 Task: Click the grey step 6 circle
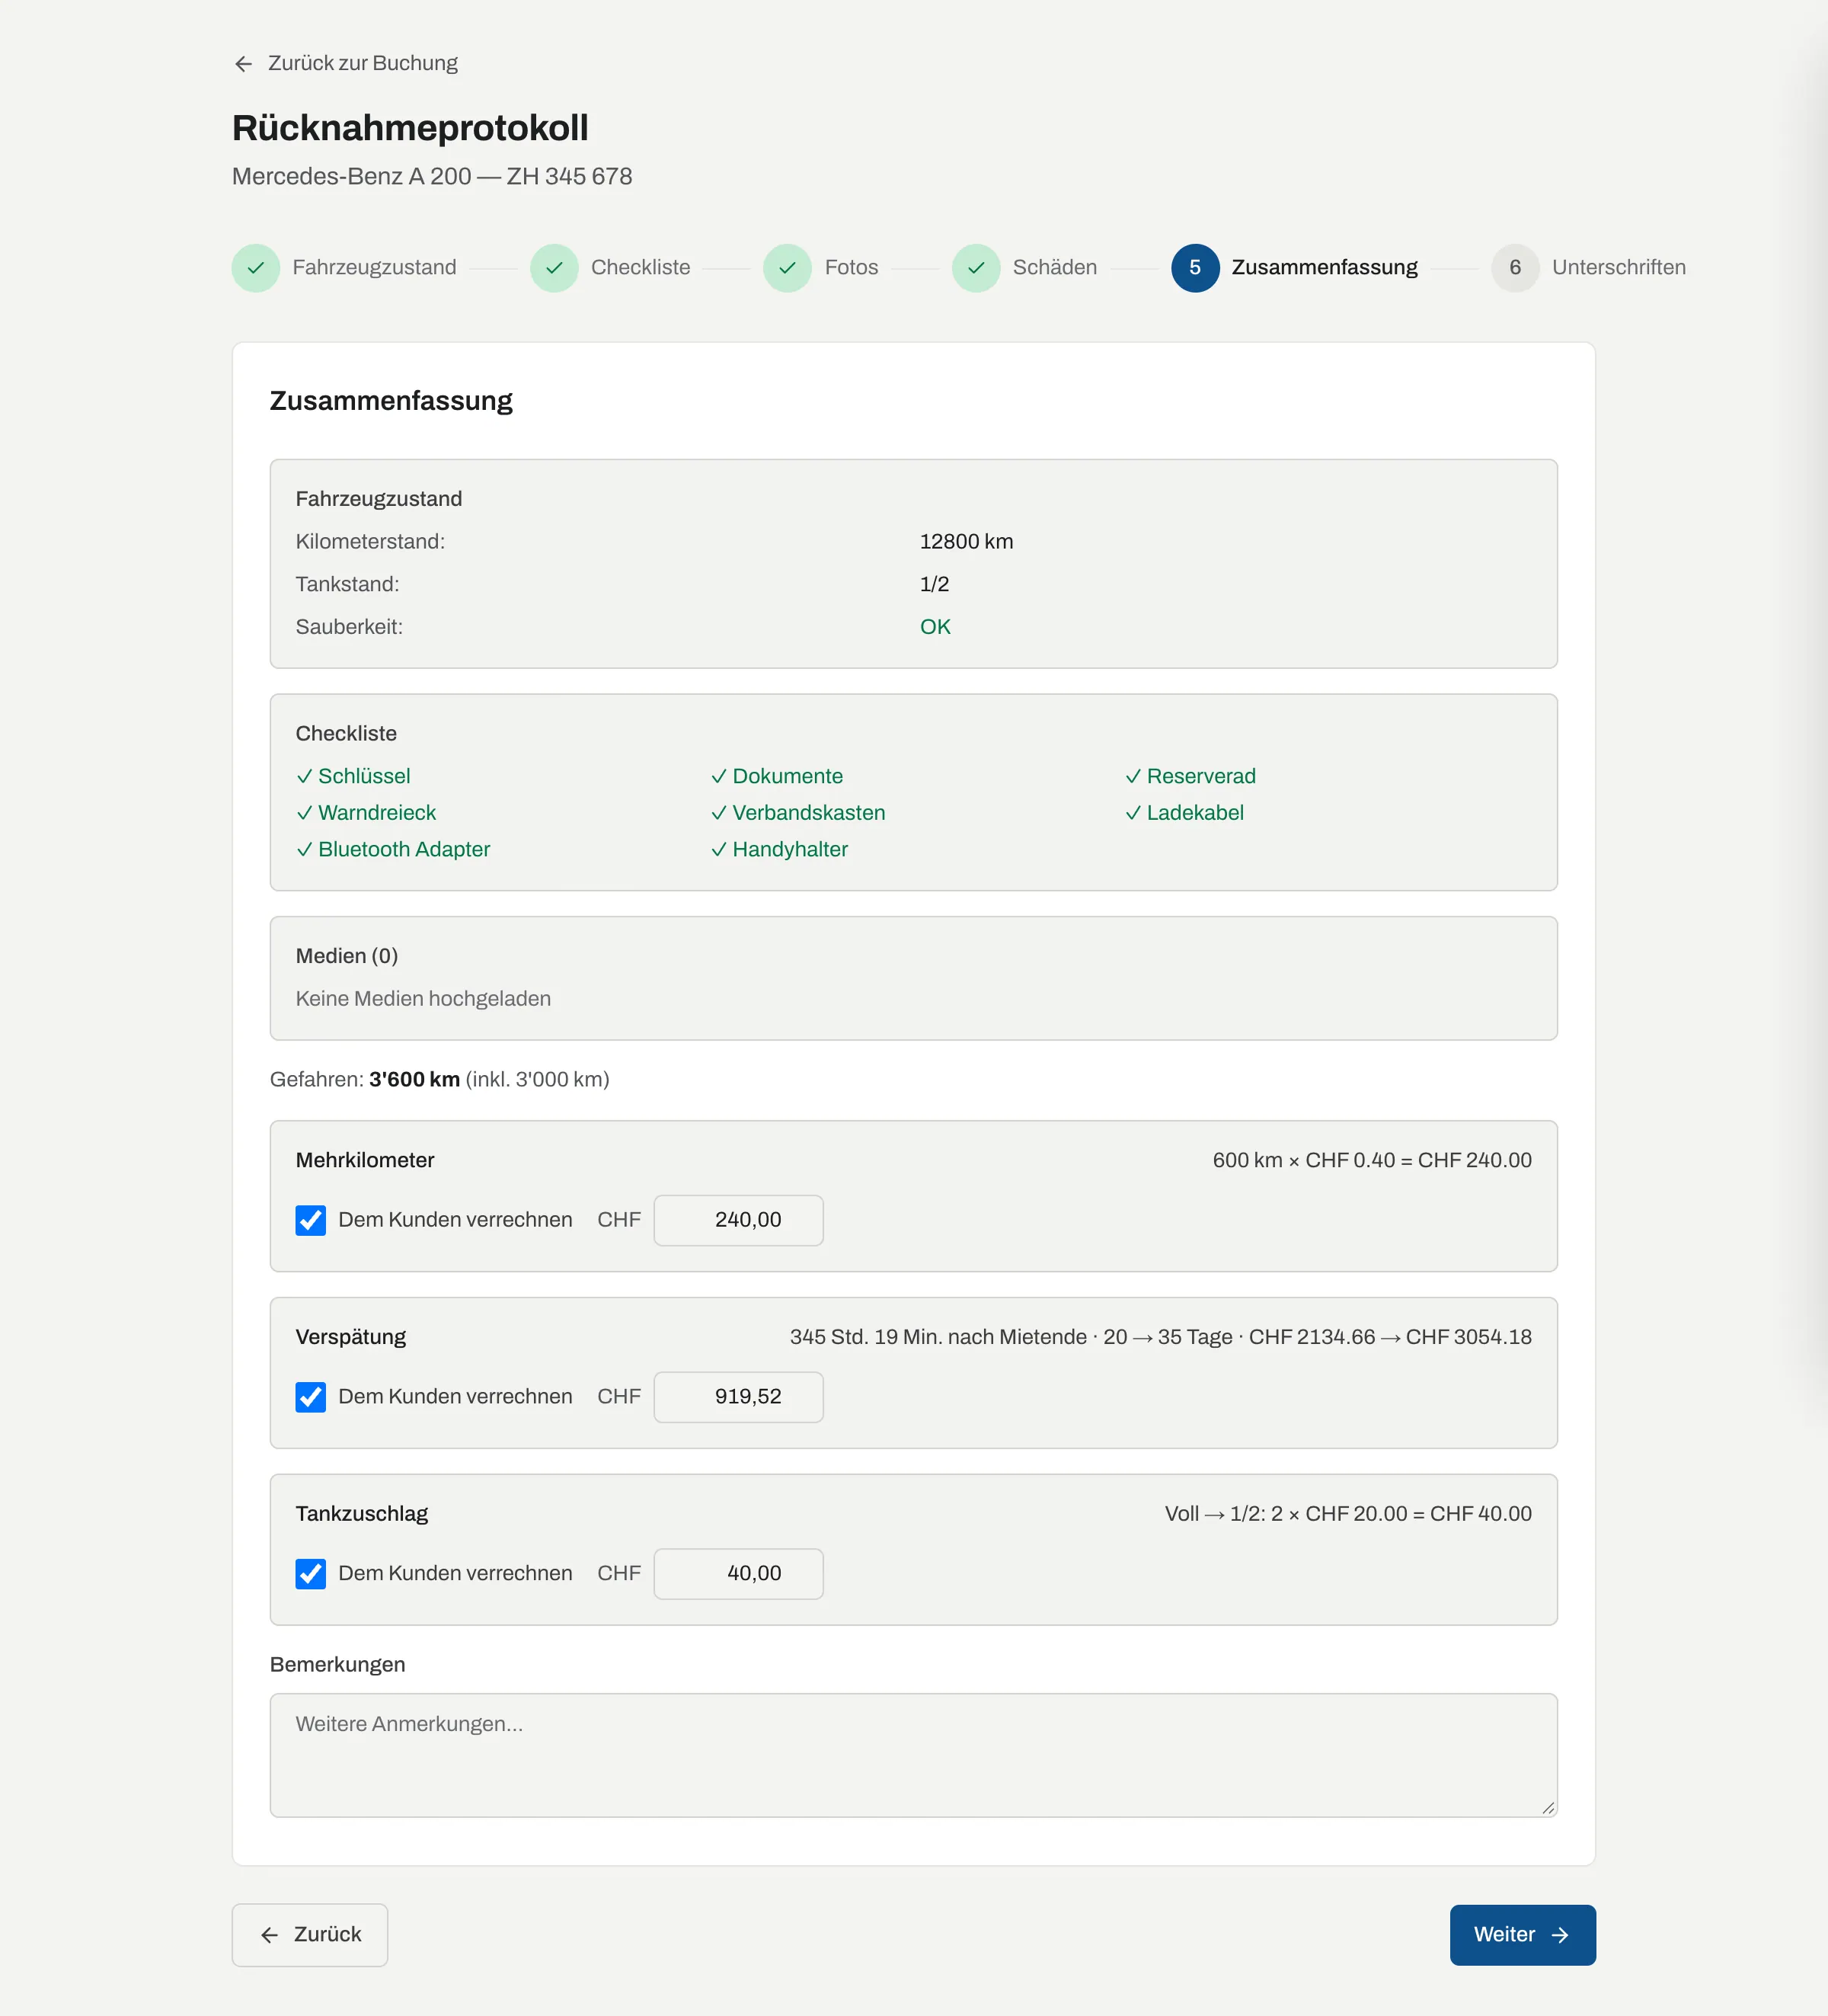1515,268
